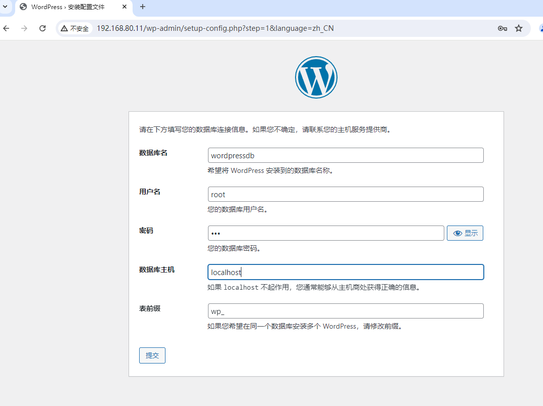Click the hint text 您的数据库用户名。
This screenshot has height=406, width=543.
click(237, 209)
